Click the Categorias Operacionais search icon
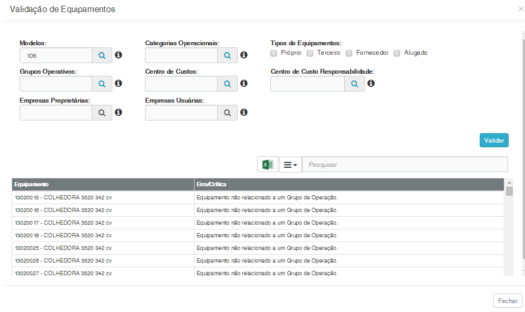Image resolution: width=525 pixels, height=312 pixels. click(227, 55)
